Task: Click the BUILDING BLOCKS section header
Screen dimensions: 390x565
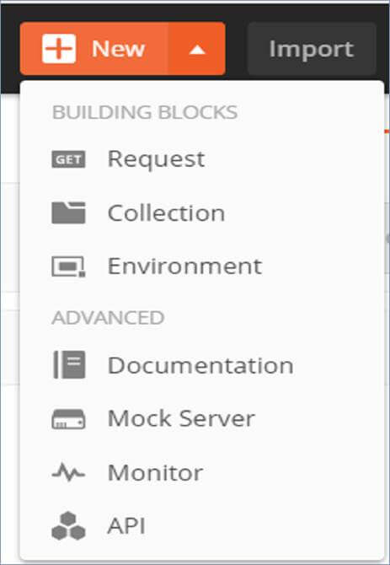Action: click(x=145, y=112)
